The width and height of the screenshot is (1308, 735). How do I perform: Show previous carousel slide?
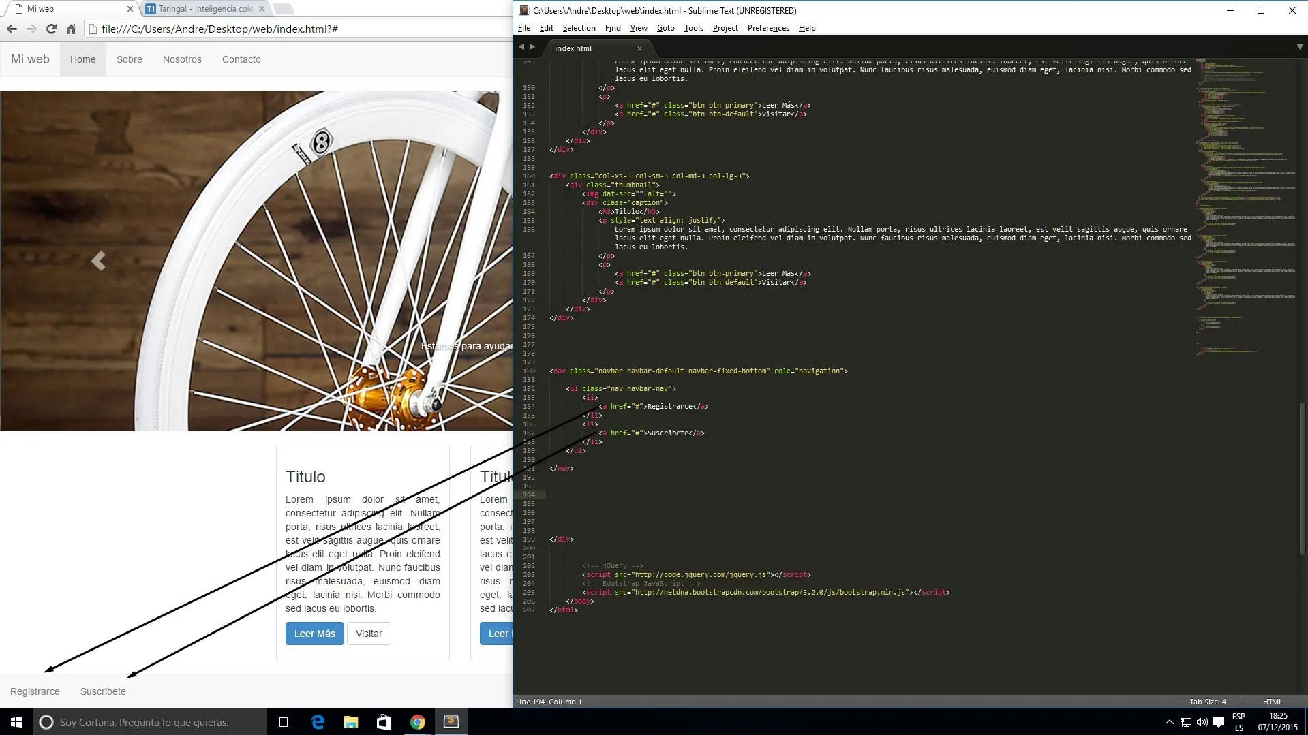click(x=98, y=261)
